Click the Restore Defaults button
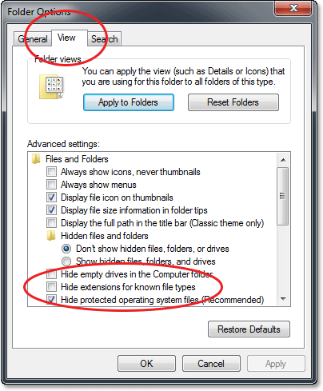 click(x=249, y=329)
